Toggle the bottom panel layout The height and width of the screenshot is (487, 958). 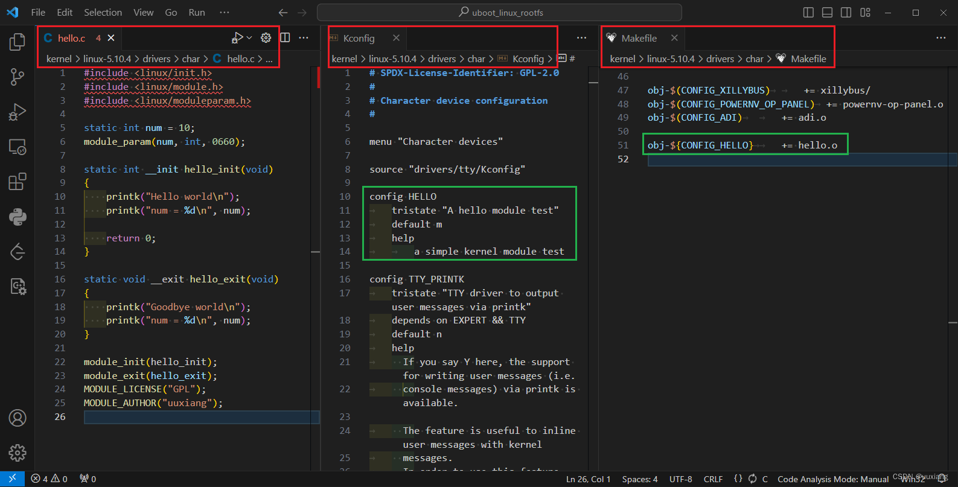click(x=828, y=12)
